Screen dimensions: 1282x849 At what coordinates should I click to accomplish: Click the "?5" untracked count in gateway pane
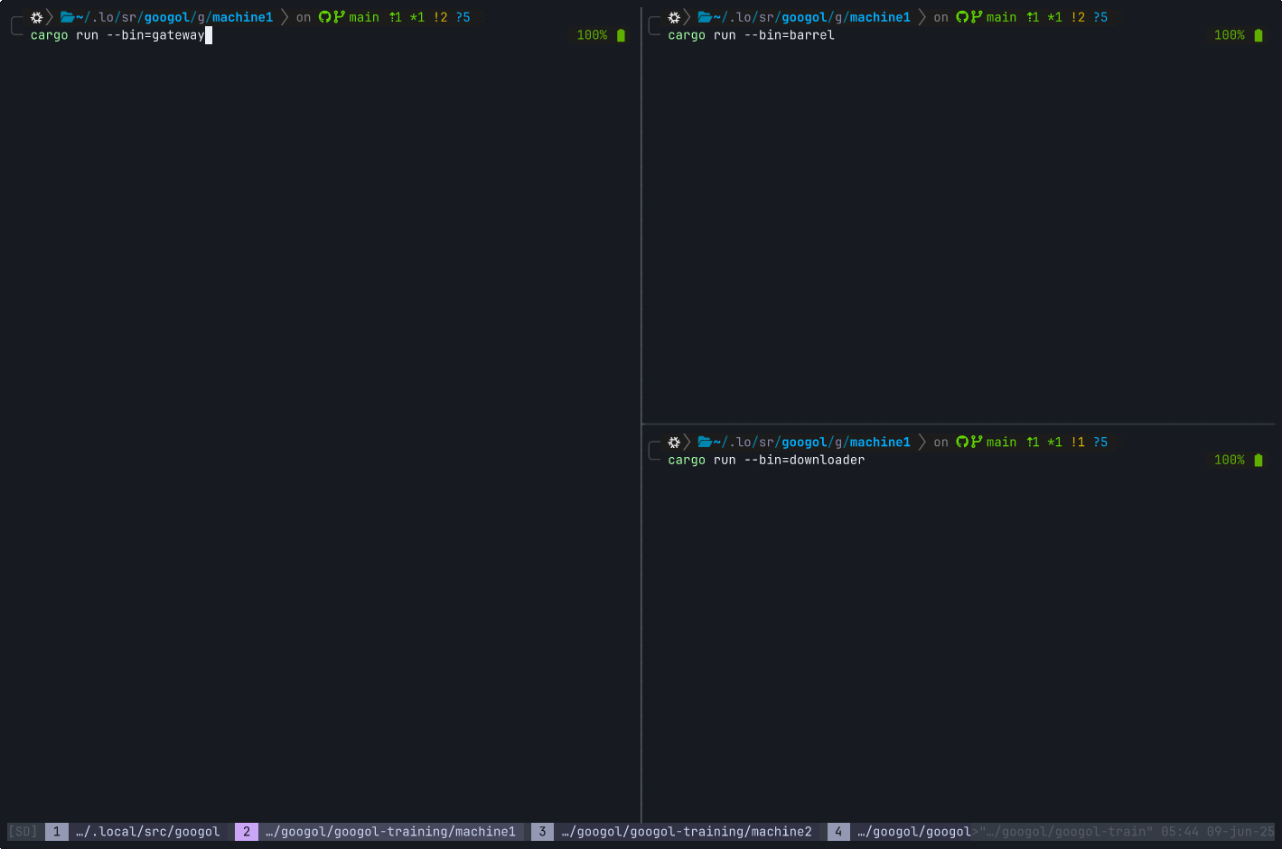click(x=463, y=17)
